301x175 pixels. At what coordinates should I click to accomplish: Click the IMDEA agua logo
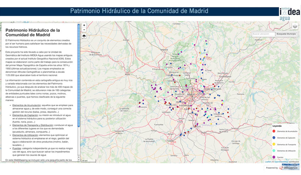pos(289,13)
